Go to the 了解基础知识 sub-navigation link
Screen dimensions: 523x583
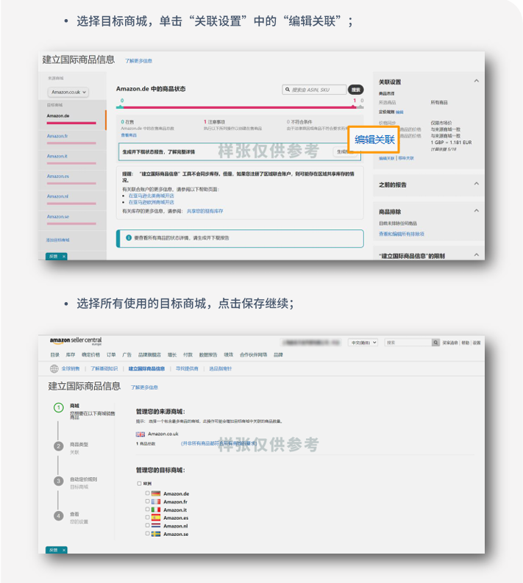[x=104, y=368]
